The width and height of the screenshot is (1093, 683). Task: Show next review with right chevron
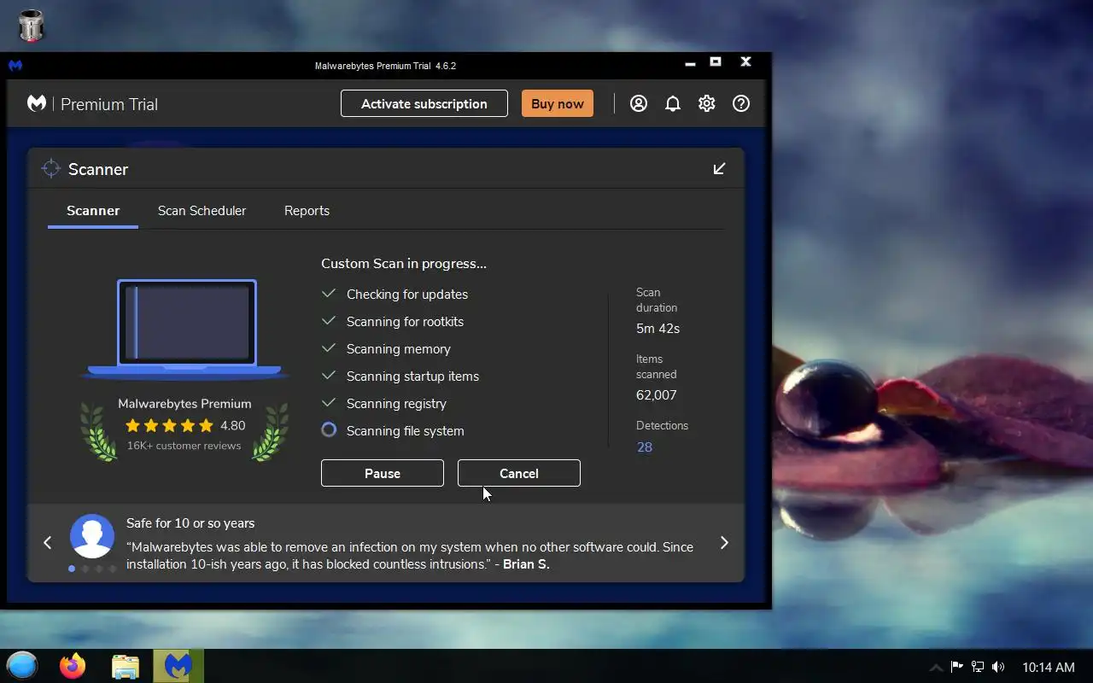724,542
